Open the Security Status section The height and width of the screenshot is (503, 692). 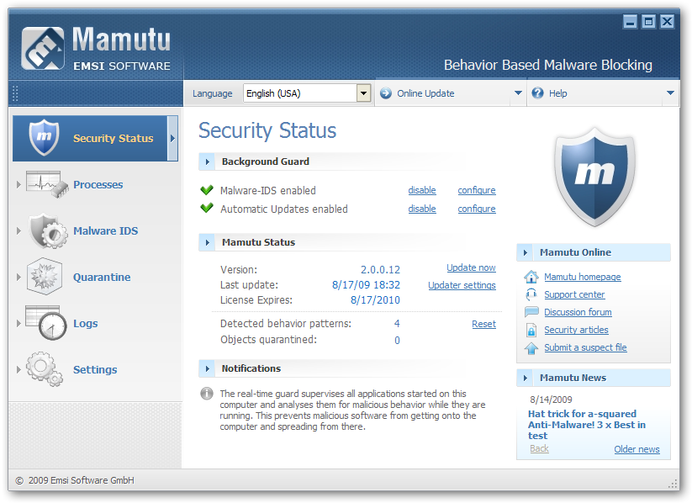tap(95, 138)
